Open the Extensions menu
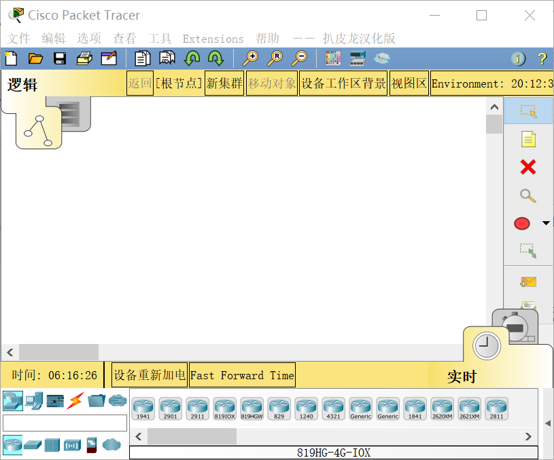554x460 pixels. click(x=213, y=39)
